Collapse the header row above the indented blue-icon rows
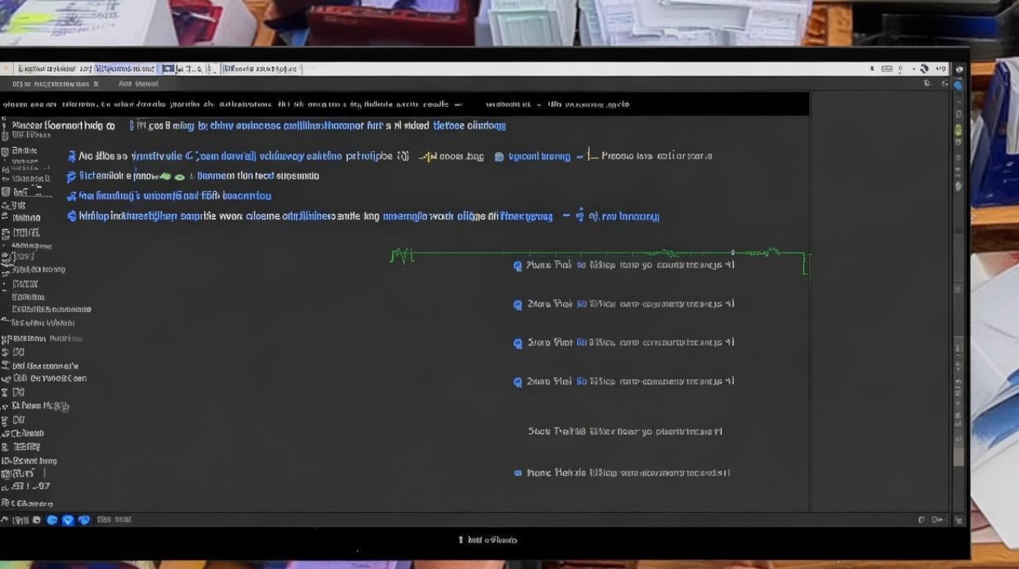Image resolution: width=1019 pixels, height=569 pixels. coord(6,125)
